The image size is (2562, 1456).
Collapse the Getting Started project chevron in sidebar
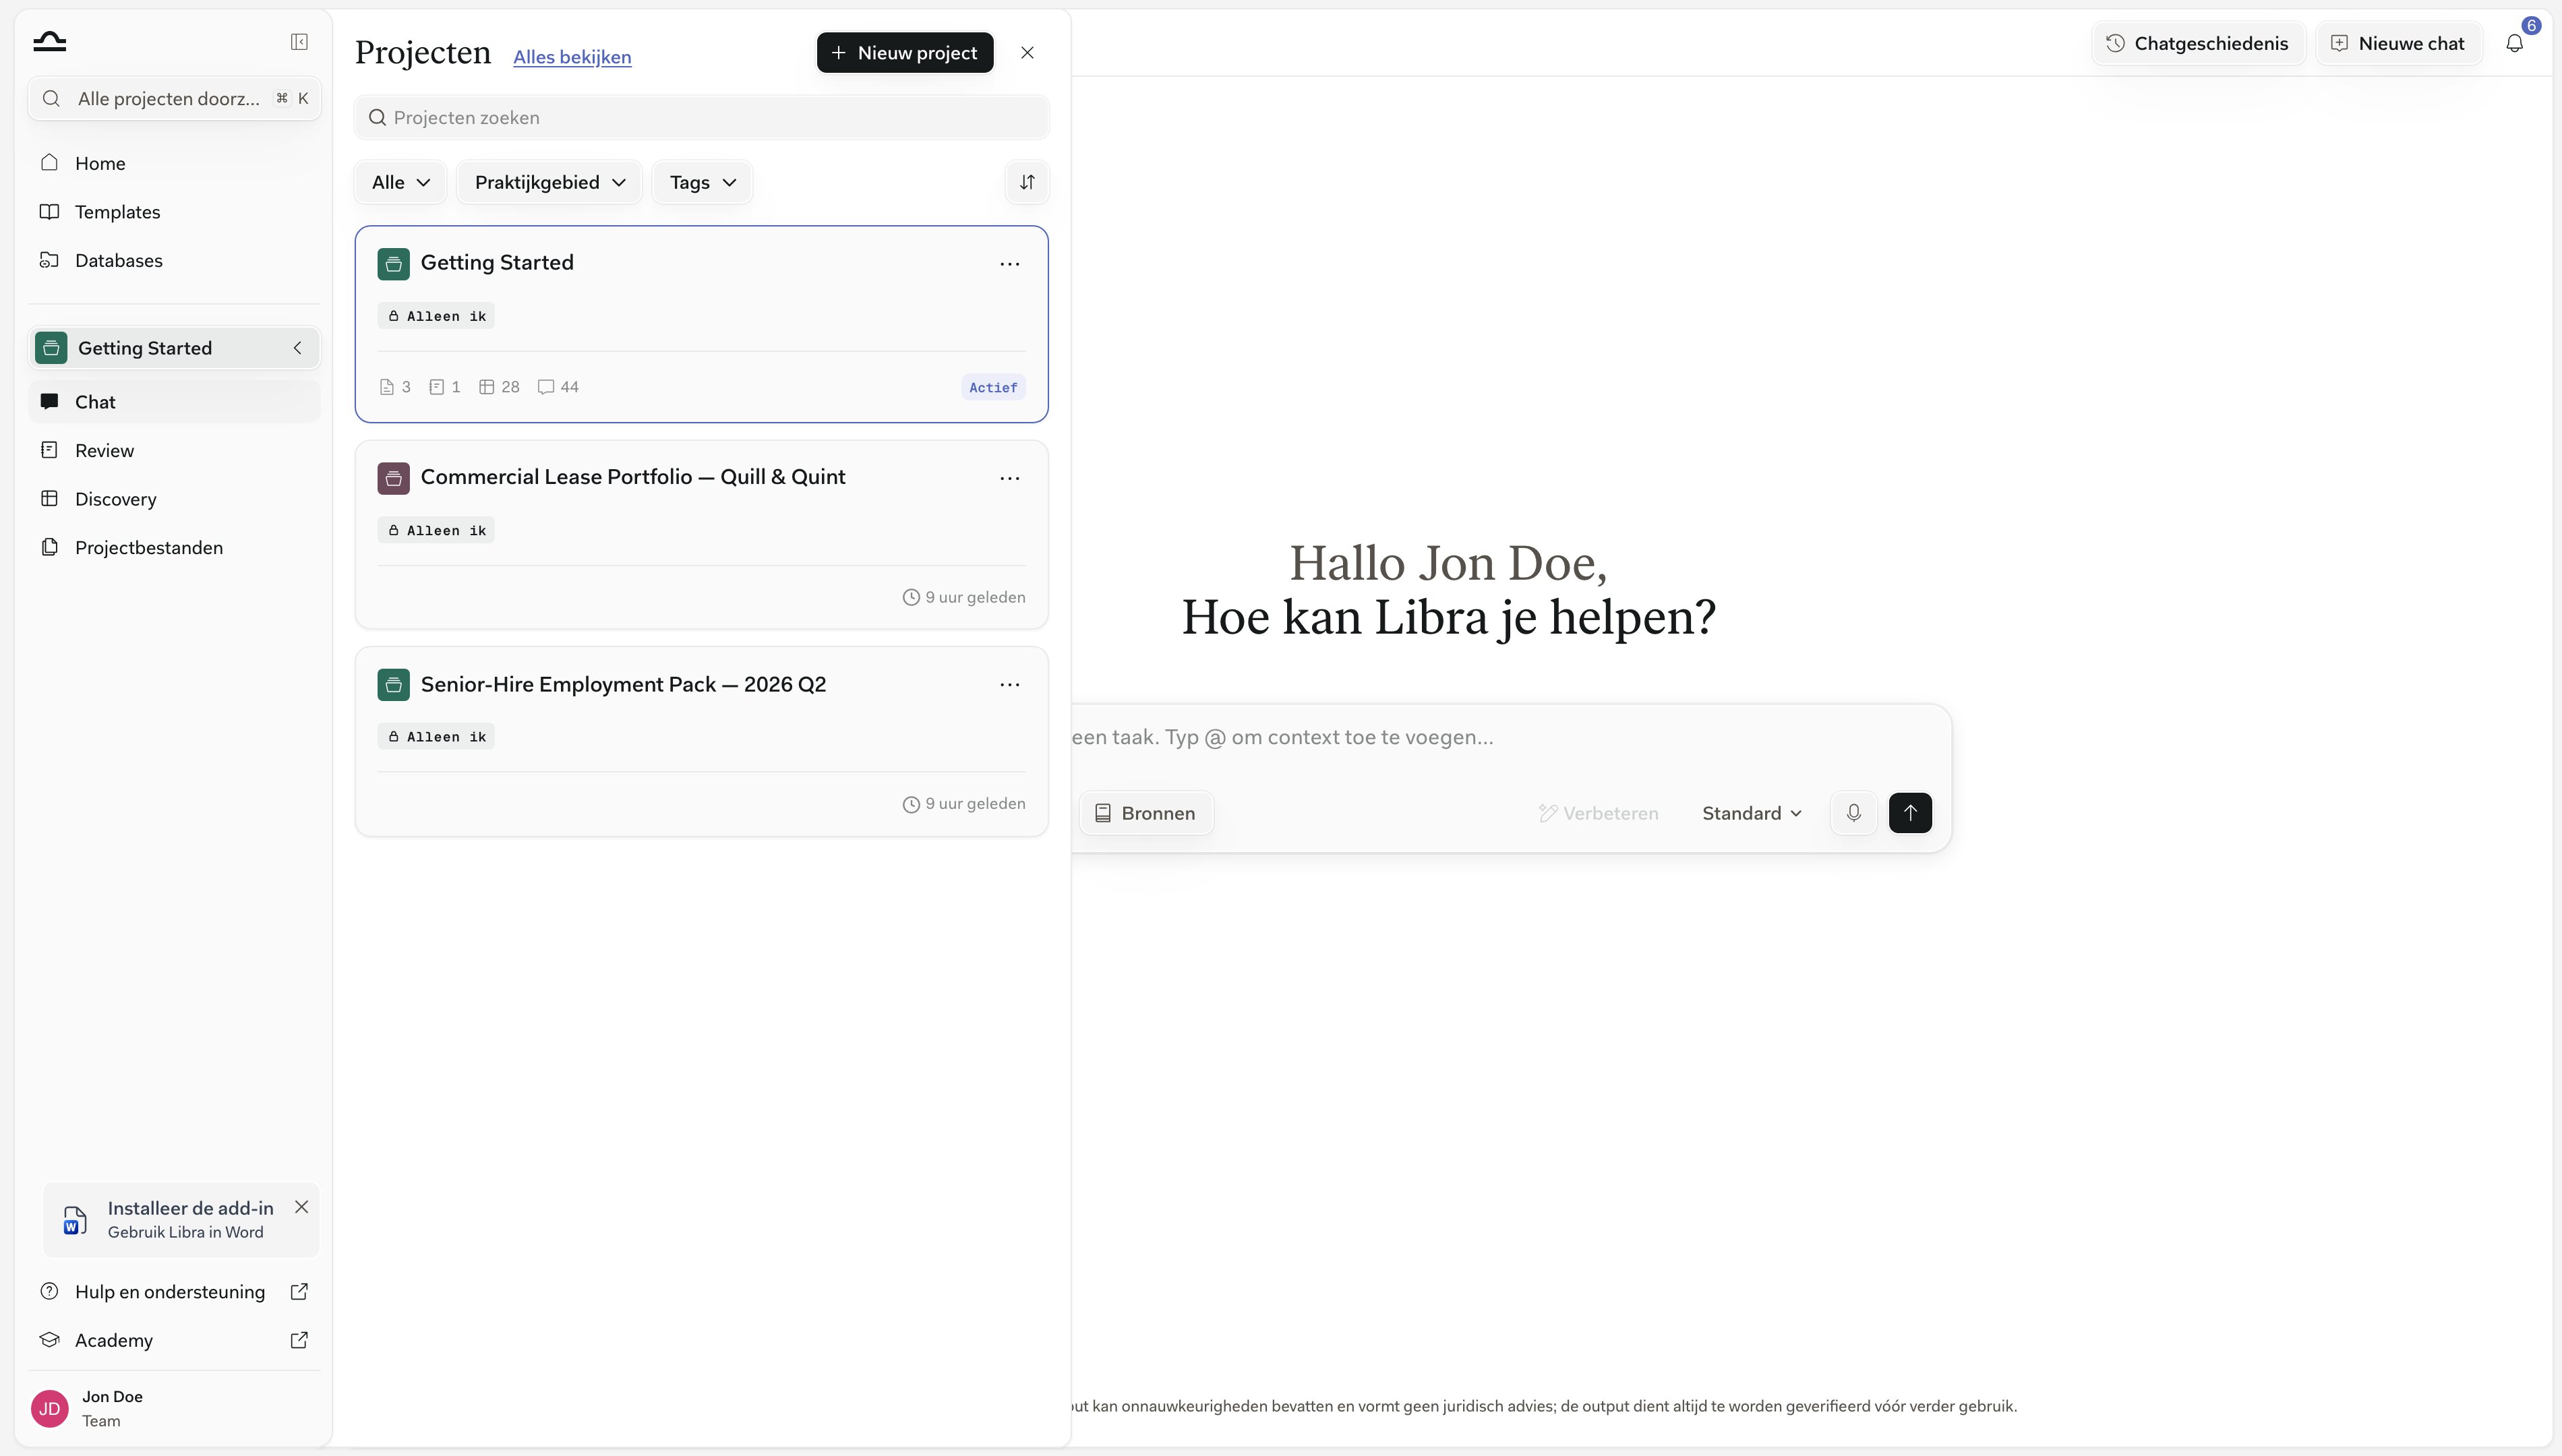point(297,348)
